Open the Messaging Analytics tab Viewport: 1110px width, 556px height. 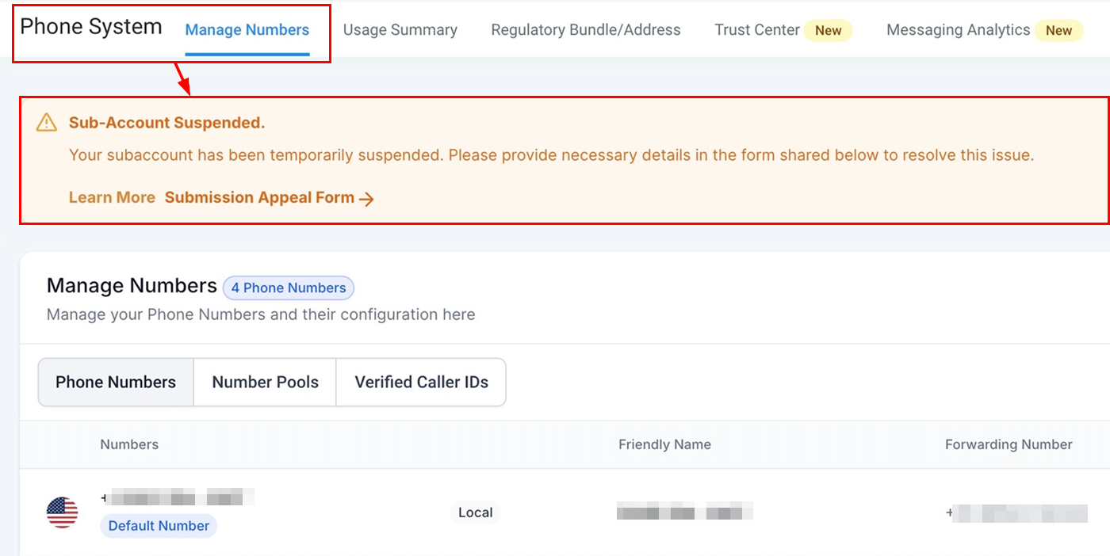[x=958, y=30]
